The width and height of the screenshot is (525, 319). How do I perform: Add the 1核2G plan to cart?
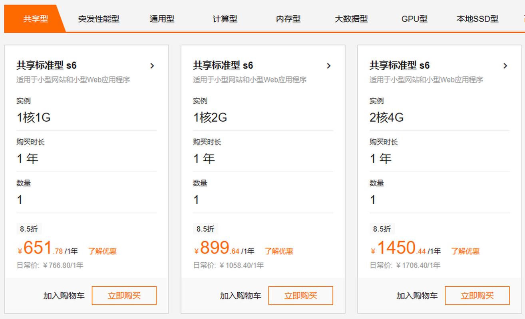pyautogui.click(x=241, y=295)
